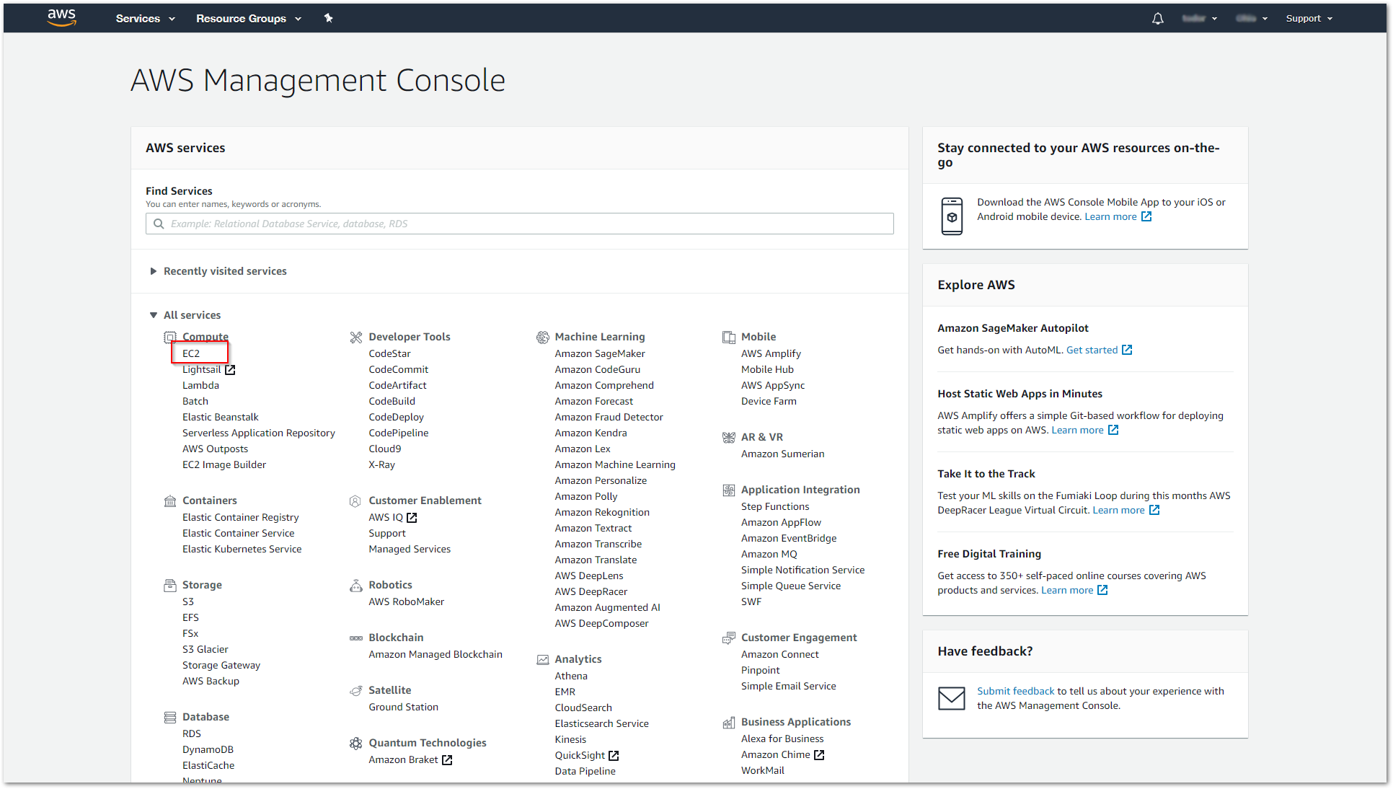Open Amazon Connect

coord(780,654)
